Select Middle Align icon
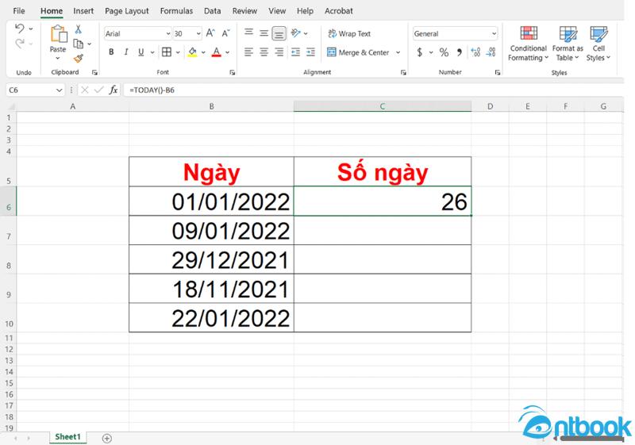Screen dimensions: 635x445 [x=264, y=33]
